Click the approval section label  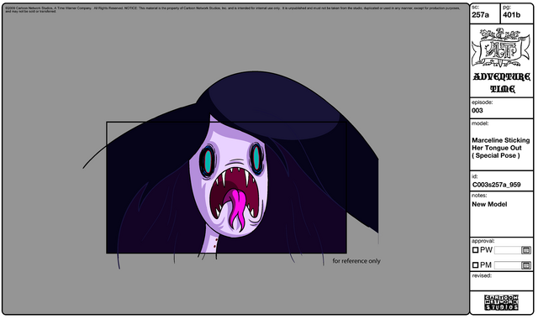tap(483, 241)
